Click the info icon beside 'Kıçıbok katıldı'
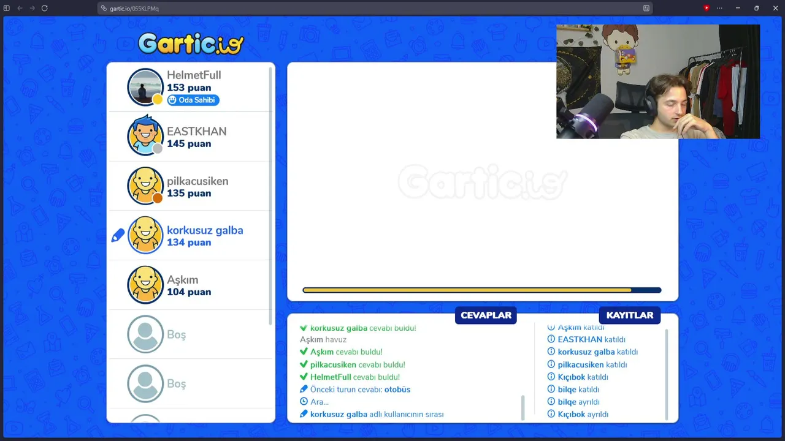This screenshot has height=441, width=785. pyautogui.click(x=551, y=377)
